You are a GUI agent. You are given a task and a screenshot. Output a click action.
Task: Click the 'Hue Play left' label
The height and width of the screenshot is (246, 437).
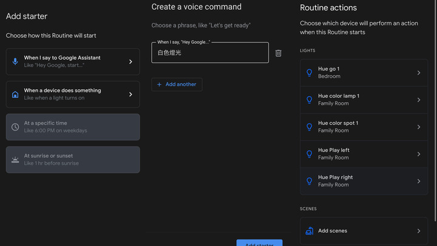[334, 150]
